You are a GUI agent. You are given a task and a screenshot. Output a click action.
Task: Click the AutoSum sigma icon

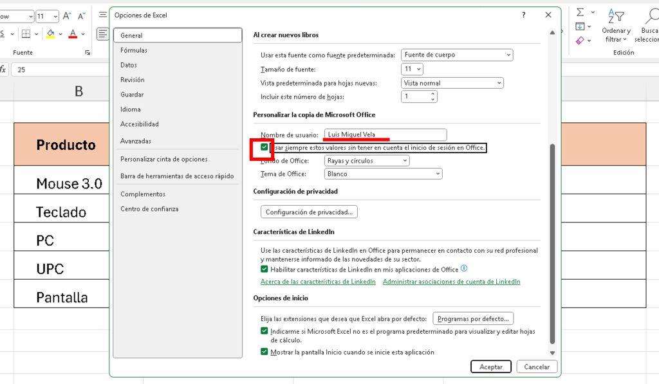[580, 12]
